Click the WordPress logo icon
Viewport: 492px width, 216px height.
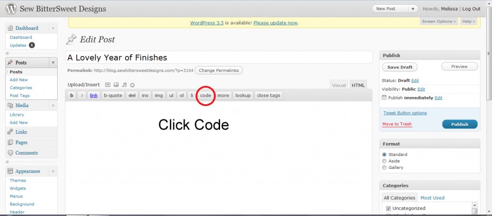[x=10, y=9]
